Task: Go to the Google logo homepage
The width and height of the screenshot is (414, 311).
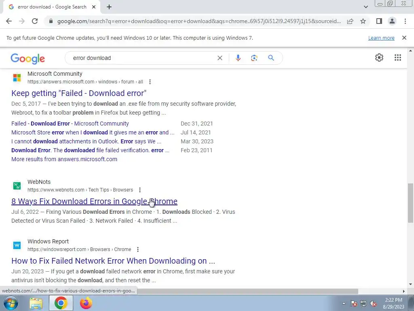Action: [x=28, y=58]
